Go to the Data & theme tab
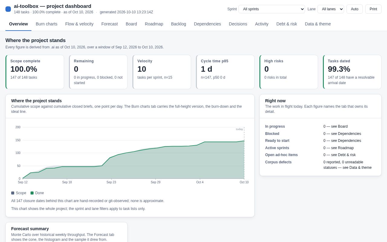The height and width of the screenshot is (242, 387). point(318,24)
